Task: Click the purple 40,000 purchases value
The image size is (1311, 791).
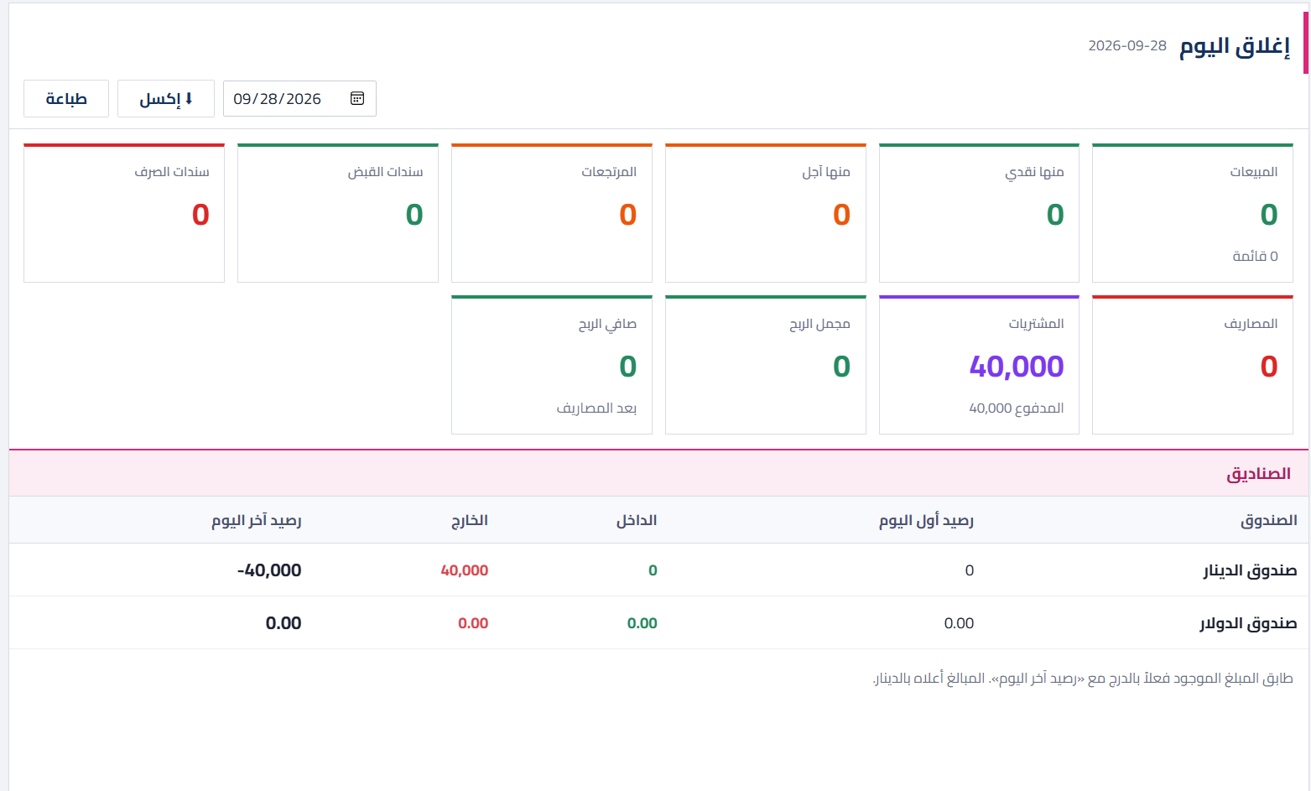Action: pyautogui.click(x=1017, y=367)
